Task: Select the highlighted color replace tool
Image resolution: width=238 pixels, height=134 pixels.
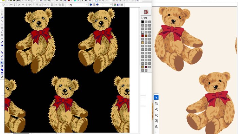Action: (x=2, y=63)
